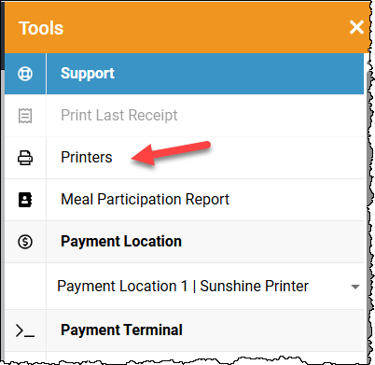Open the Support menu item
Viewport: 375px width, 365px height.
pos(184,74)
